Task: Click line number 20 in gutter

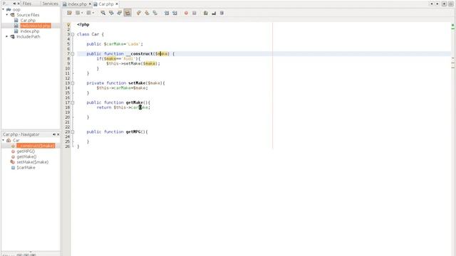Action: coord(68,117)
